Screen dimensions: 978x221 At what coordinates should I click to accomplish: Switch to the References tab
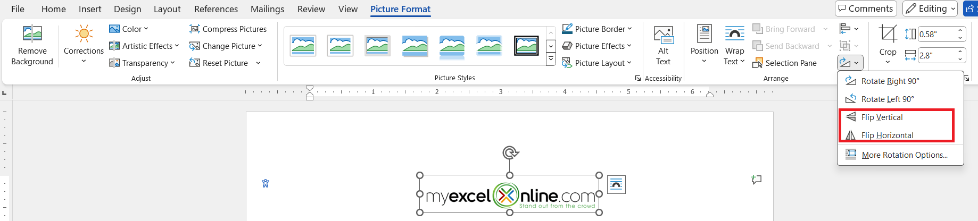pyautogui.click(x=216, y=9)
